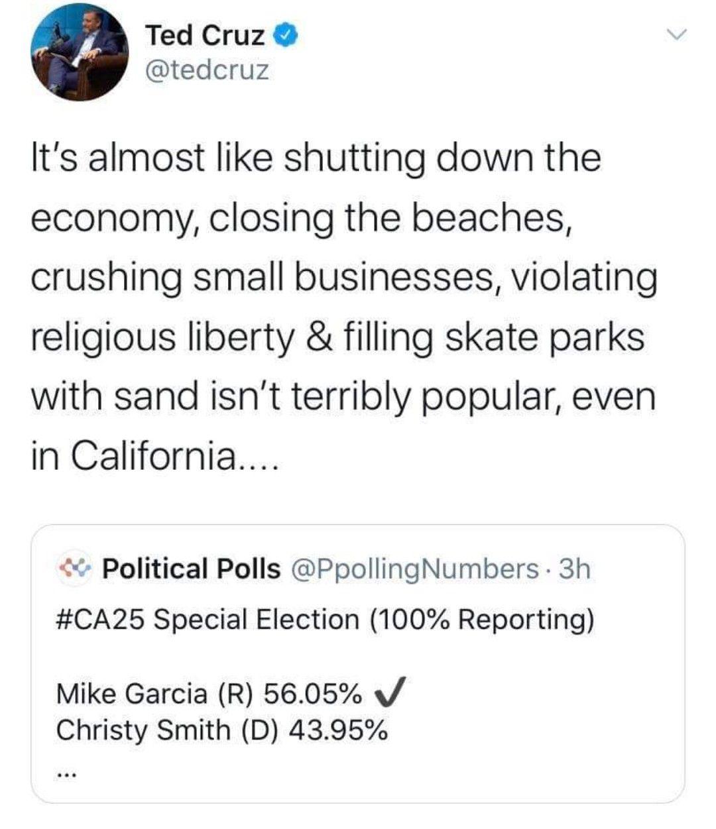
Task: Open the #CA25 hashtag
Action: [105, 620]
